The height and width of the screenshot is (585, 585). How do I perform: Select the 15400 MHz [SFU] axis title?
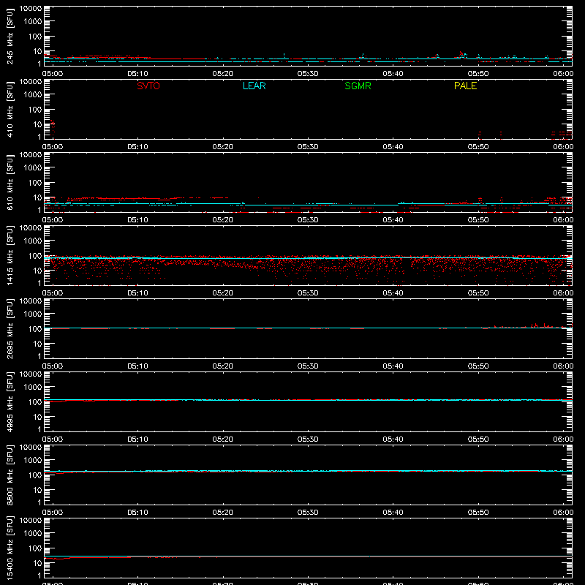(10, 548)
